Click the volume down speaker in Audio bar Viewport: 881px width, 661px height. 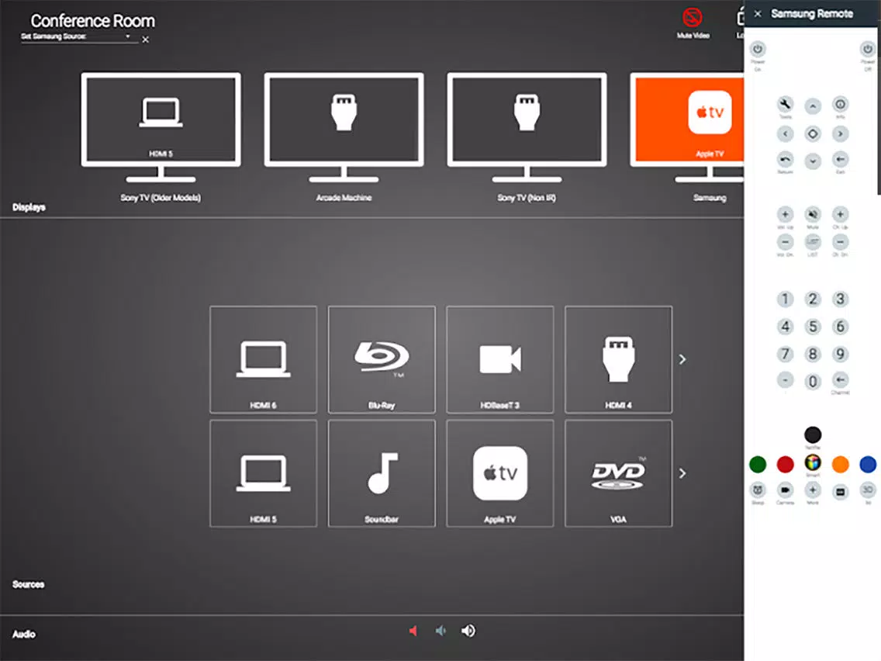coord(440,631)
